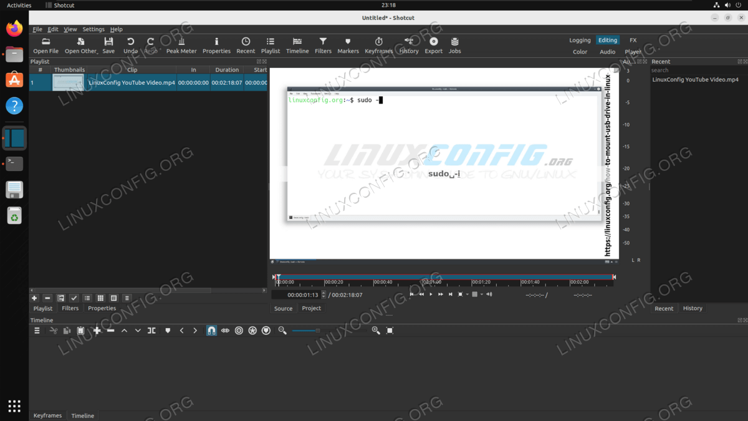
Task: Open the playlist panel menu button
Action: (127, 298)
